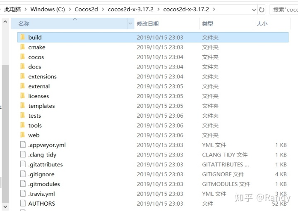Select the tools folder icon
Viewport: 298px width, 211px height.
(22, 125)
